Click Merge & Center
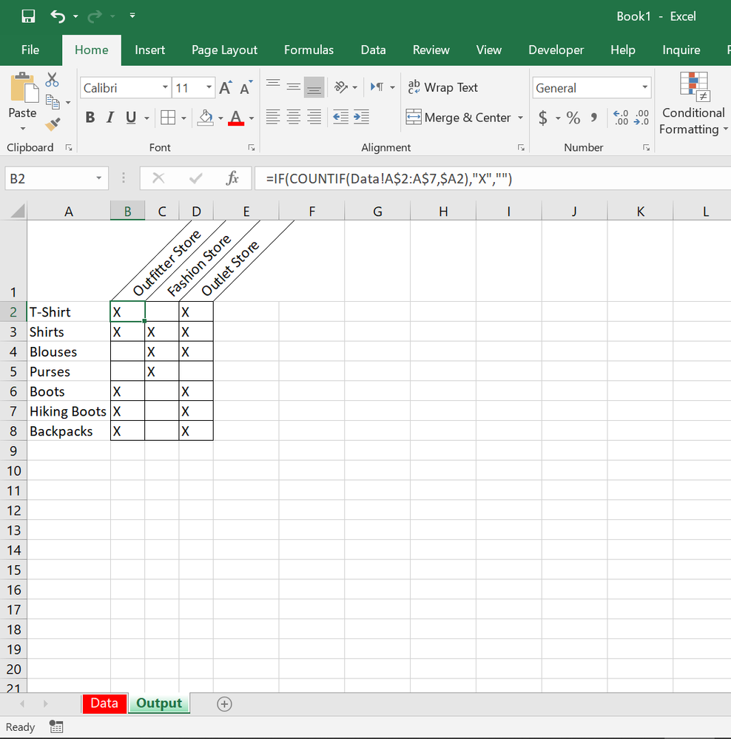The height and width of the screenshot is (739, 731). (458, 118)
